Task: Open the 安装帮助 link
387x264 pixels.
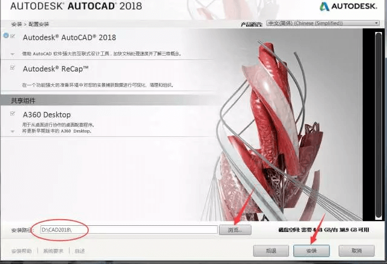Action: tap(22, 251)
